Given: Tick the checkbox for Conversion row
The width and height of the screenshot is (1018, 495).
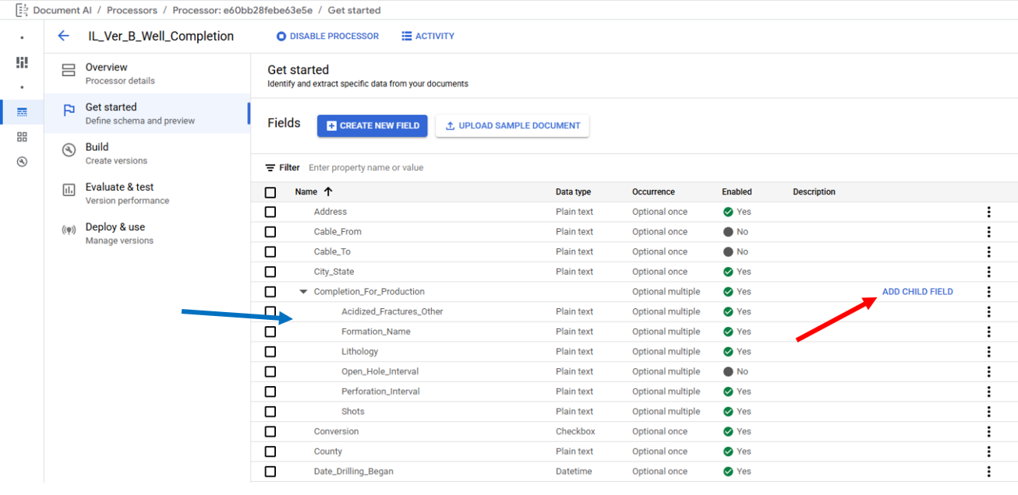Looking at the screenshot, I should (270, 431).
